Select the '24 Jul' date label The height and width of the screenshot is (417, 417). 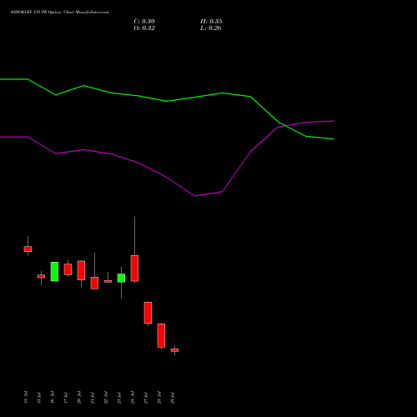click(x=133, y=397)
